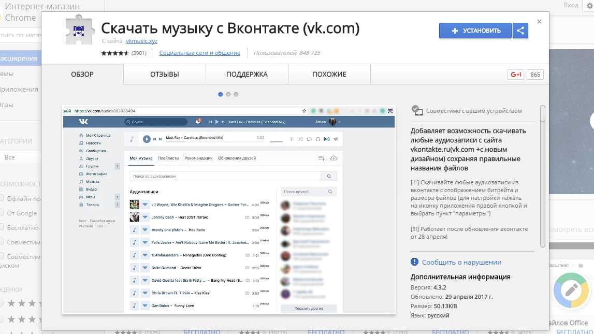Close the extension details dialog
594x334 pixels.
coord(540,22)
